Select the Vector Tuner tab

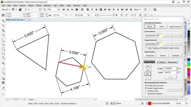[150, 62]
